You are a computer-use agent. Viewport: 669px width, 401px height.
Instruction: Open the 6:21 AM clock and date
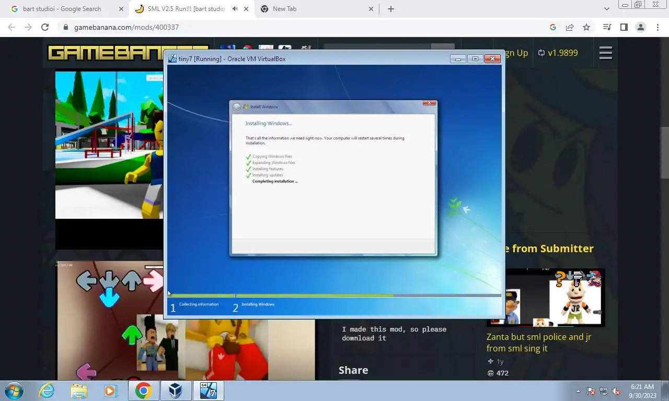click(642, 391)
